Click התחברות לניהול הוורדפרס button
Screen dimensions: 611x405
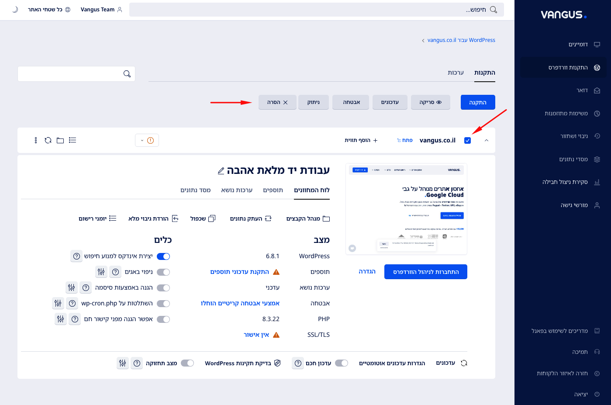(426, 272)
